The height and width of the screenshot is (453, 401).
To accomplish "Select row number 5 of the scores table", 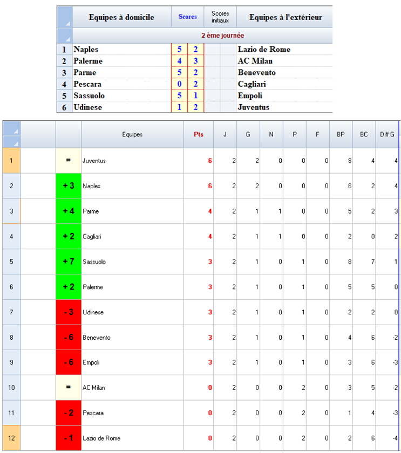I will [64, 96].
